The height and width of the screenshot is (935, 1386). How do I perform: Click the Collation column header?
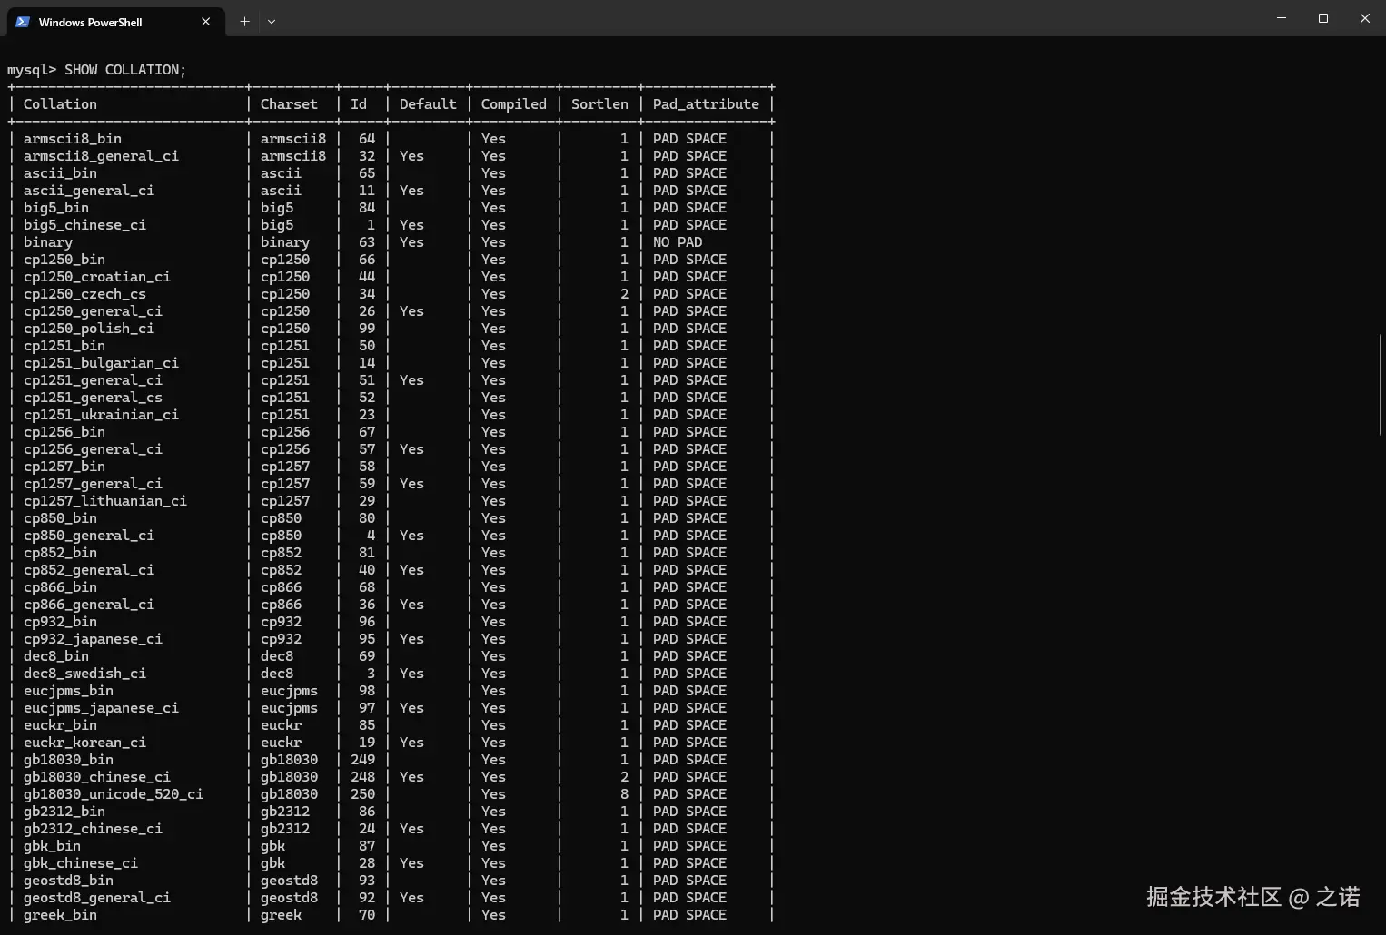59,103
